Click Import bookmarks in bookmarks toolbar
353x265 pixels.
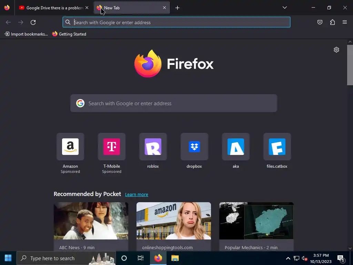pyautogui.click(x=26, y=34)
